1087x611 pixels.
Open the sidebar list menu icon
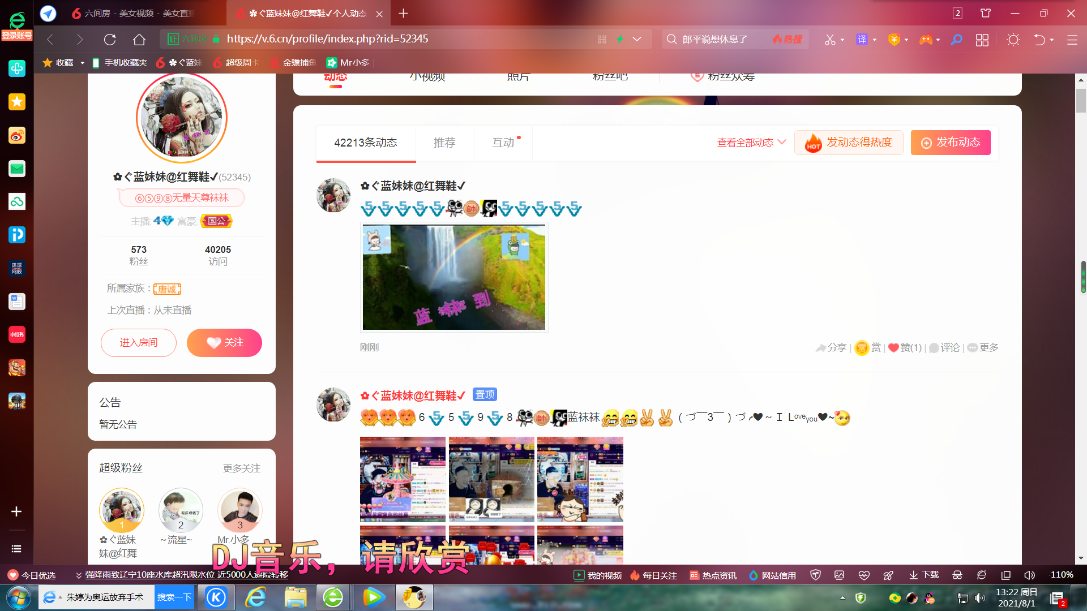(16, 549)
